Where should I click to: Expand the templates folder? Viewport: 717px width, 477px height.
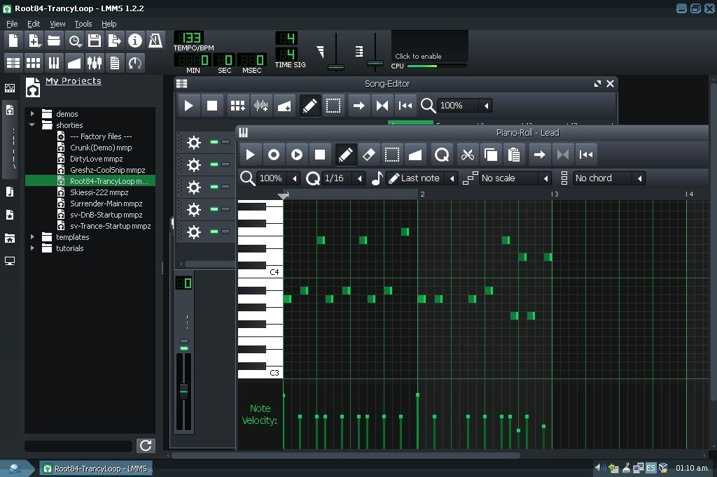(32, 237)
